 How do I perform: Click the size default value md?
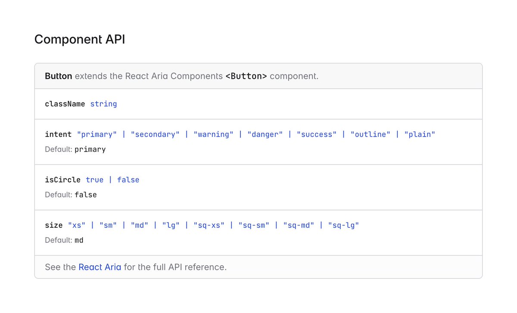[x=79, y=240]
